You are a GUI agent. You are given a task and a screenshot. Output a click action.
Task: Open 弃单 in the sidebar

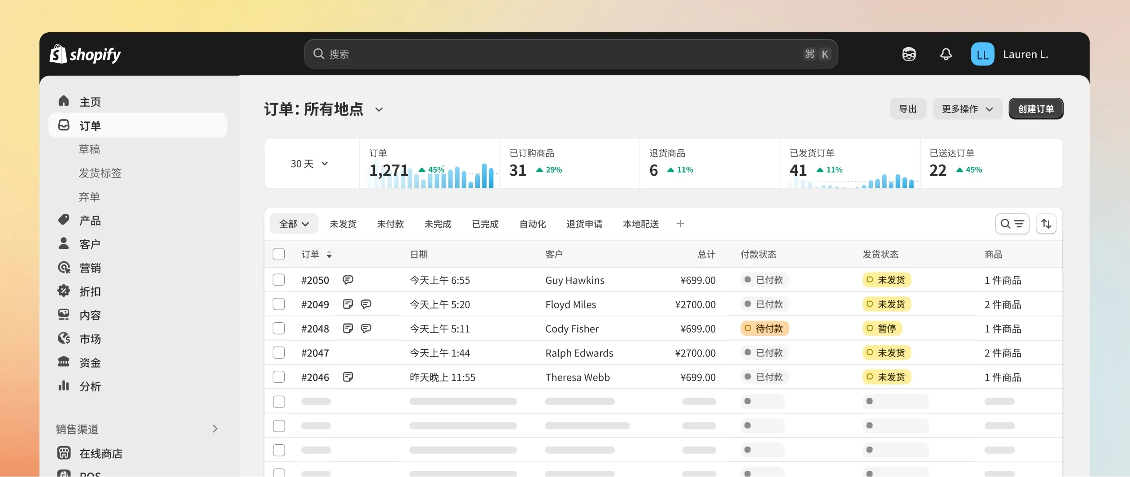pos(89,196)
